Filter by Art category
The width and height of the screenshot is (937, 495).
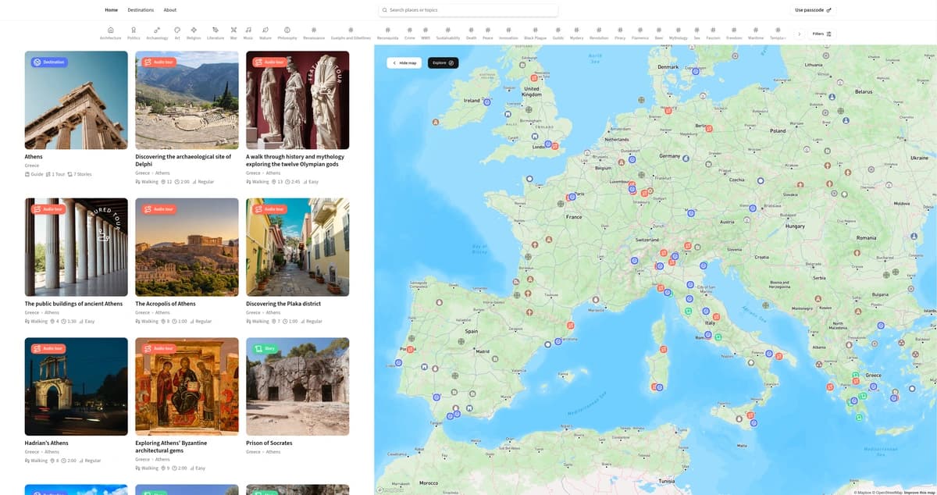tap(177, 33)
